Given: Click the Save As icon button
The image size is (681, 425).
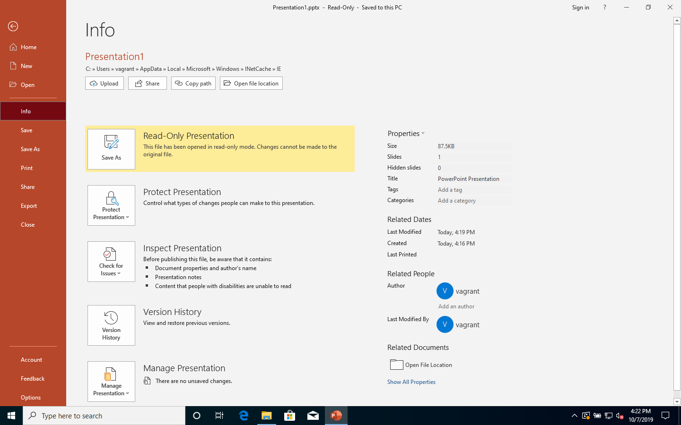Looking at the screenshot, I should (x=111, y=149).
